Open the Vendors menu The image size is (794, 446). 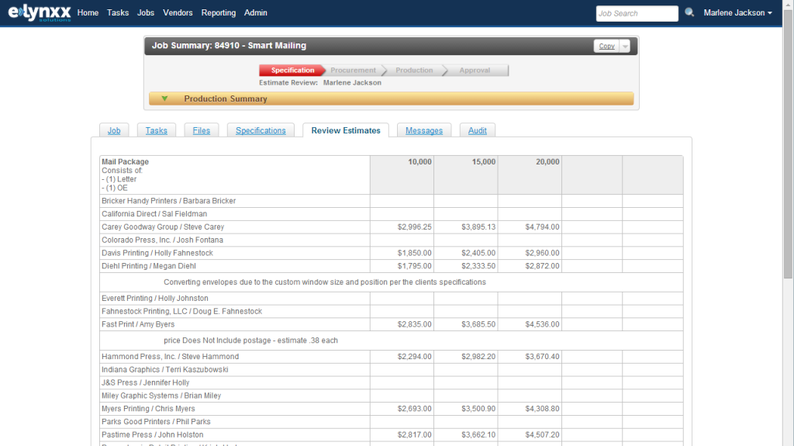point(178,13)
